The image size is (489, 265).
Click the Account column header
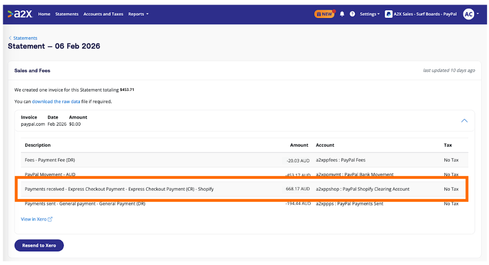325,145
